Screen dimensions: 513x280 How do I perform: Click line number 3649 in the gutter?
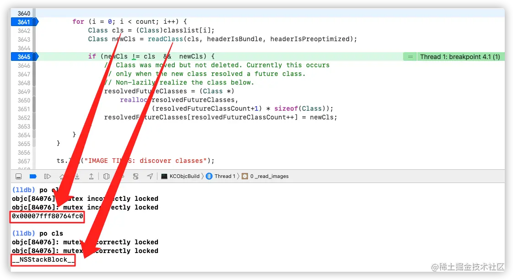tap(24, 92)
